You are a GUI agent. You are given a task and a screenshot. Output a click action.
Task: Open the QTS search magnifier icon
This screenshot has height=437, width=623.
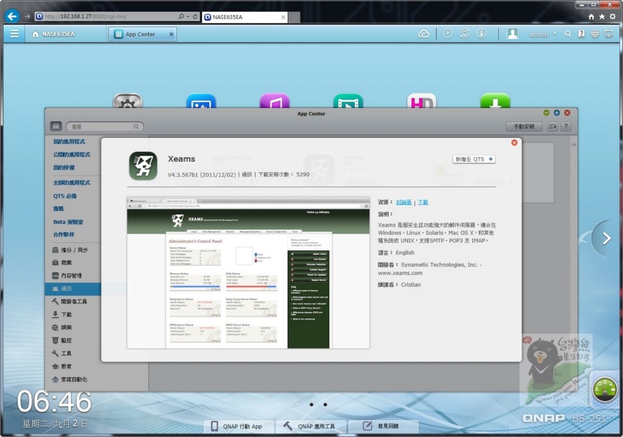pyautogui.click(x=568, y=34)
